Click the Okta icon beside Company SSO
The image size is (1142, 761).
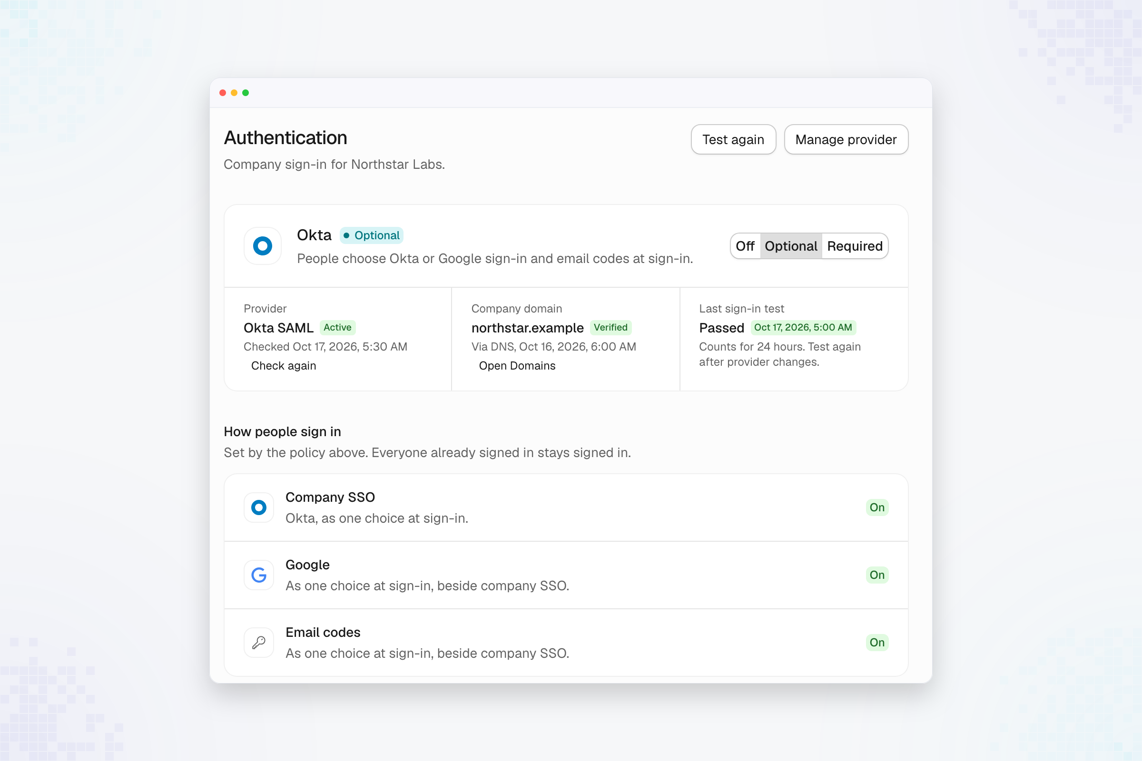click(259, 507)
